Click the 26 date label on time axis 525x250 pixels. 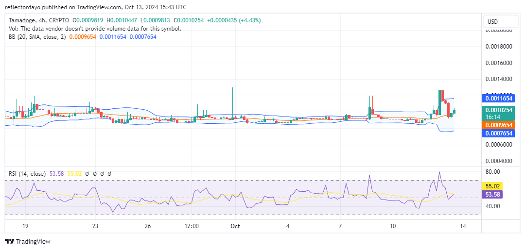click(x=148, y=226)
